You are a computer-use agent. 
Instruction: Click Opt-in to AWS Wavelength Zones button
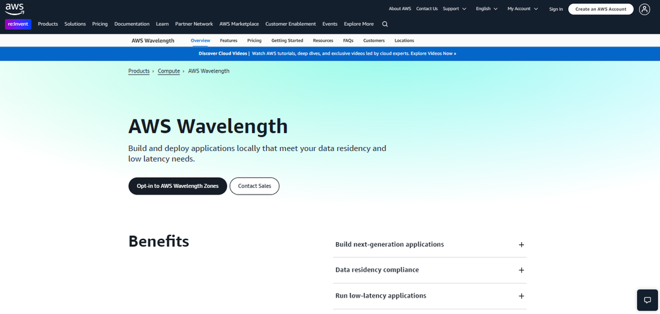coord(178,186)
